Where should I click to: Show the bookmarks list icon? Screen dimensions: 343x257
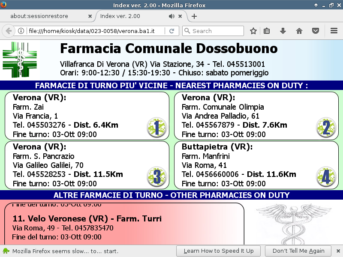pos(267,31)
